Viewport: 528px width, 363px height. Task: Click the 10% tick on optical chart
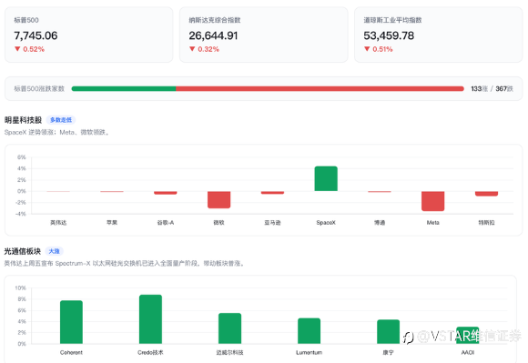(x=21, y=288)
